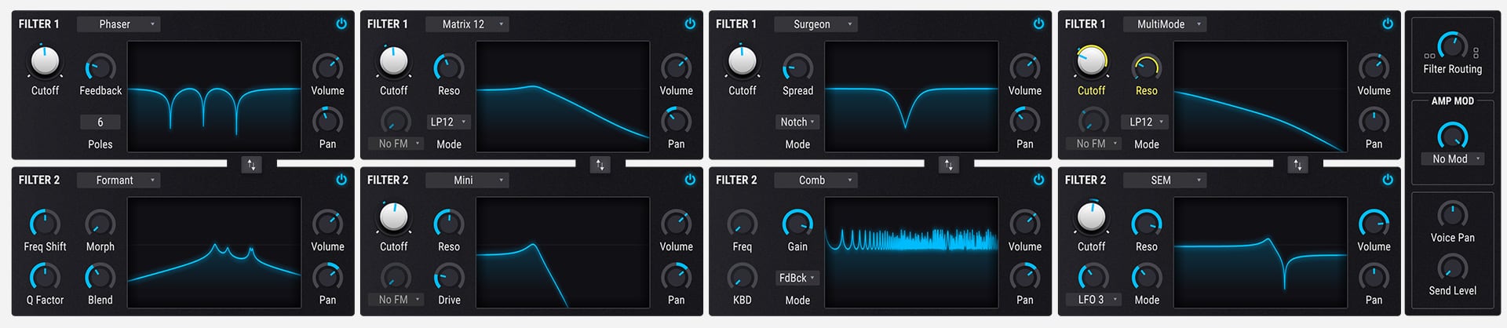The image size is (1507, 328).
Task: Click the Comb Freq knob
Action: tap(742, 223)
